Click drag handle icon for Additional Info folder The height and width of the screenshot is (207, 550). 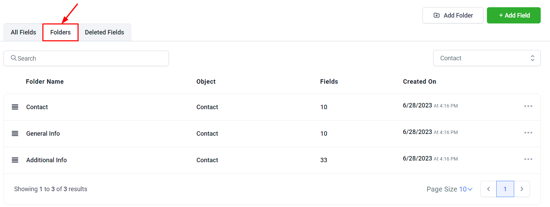click(15, 160)
